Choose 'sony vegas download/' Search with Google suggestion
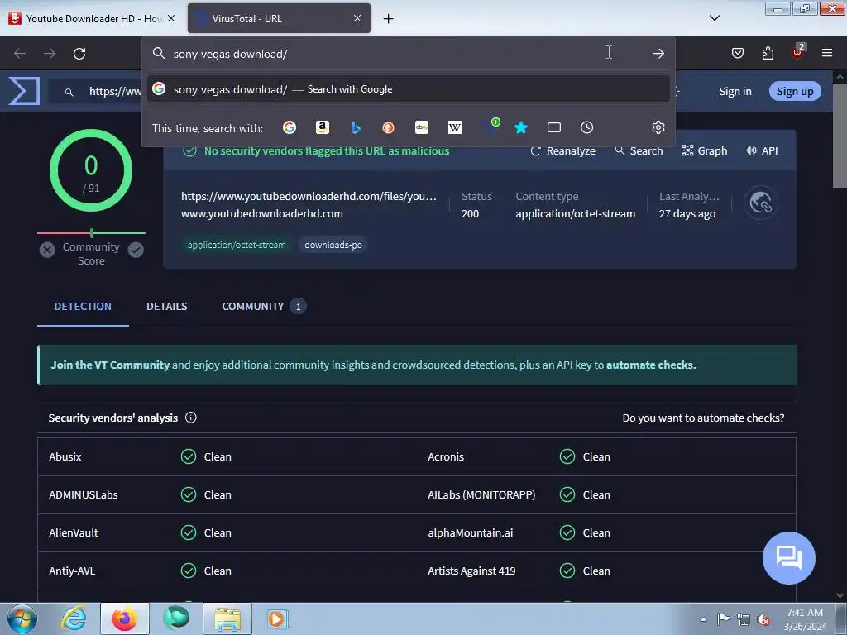The height and width of the screenshot is (635, 847). 409,89
